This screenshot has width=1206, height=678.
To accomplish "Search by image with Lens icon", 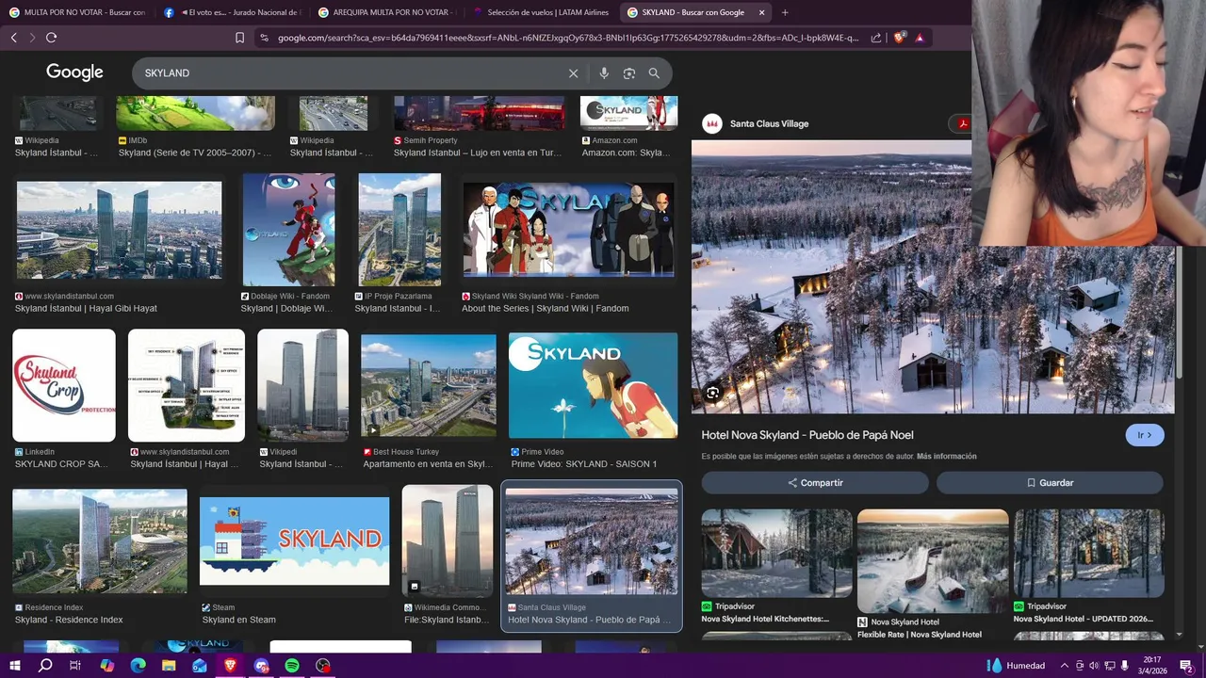I will coord(629,73).
